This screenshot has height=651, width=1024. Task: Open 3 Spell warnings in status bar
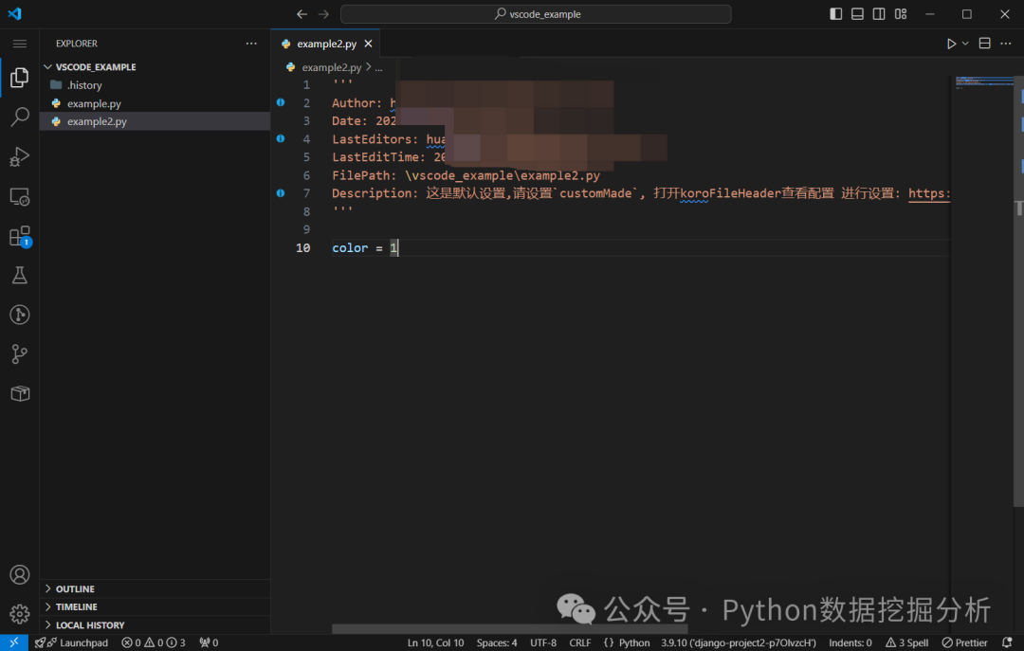tap(907, 642)
